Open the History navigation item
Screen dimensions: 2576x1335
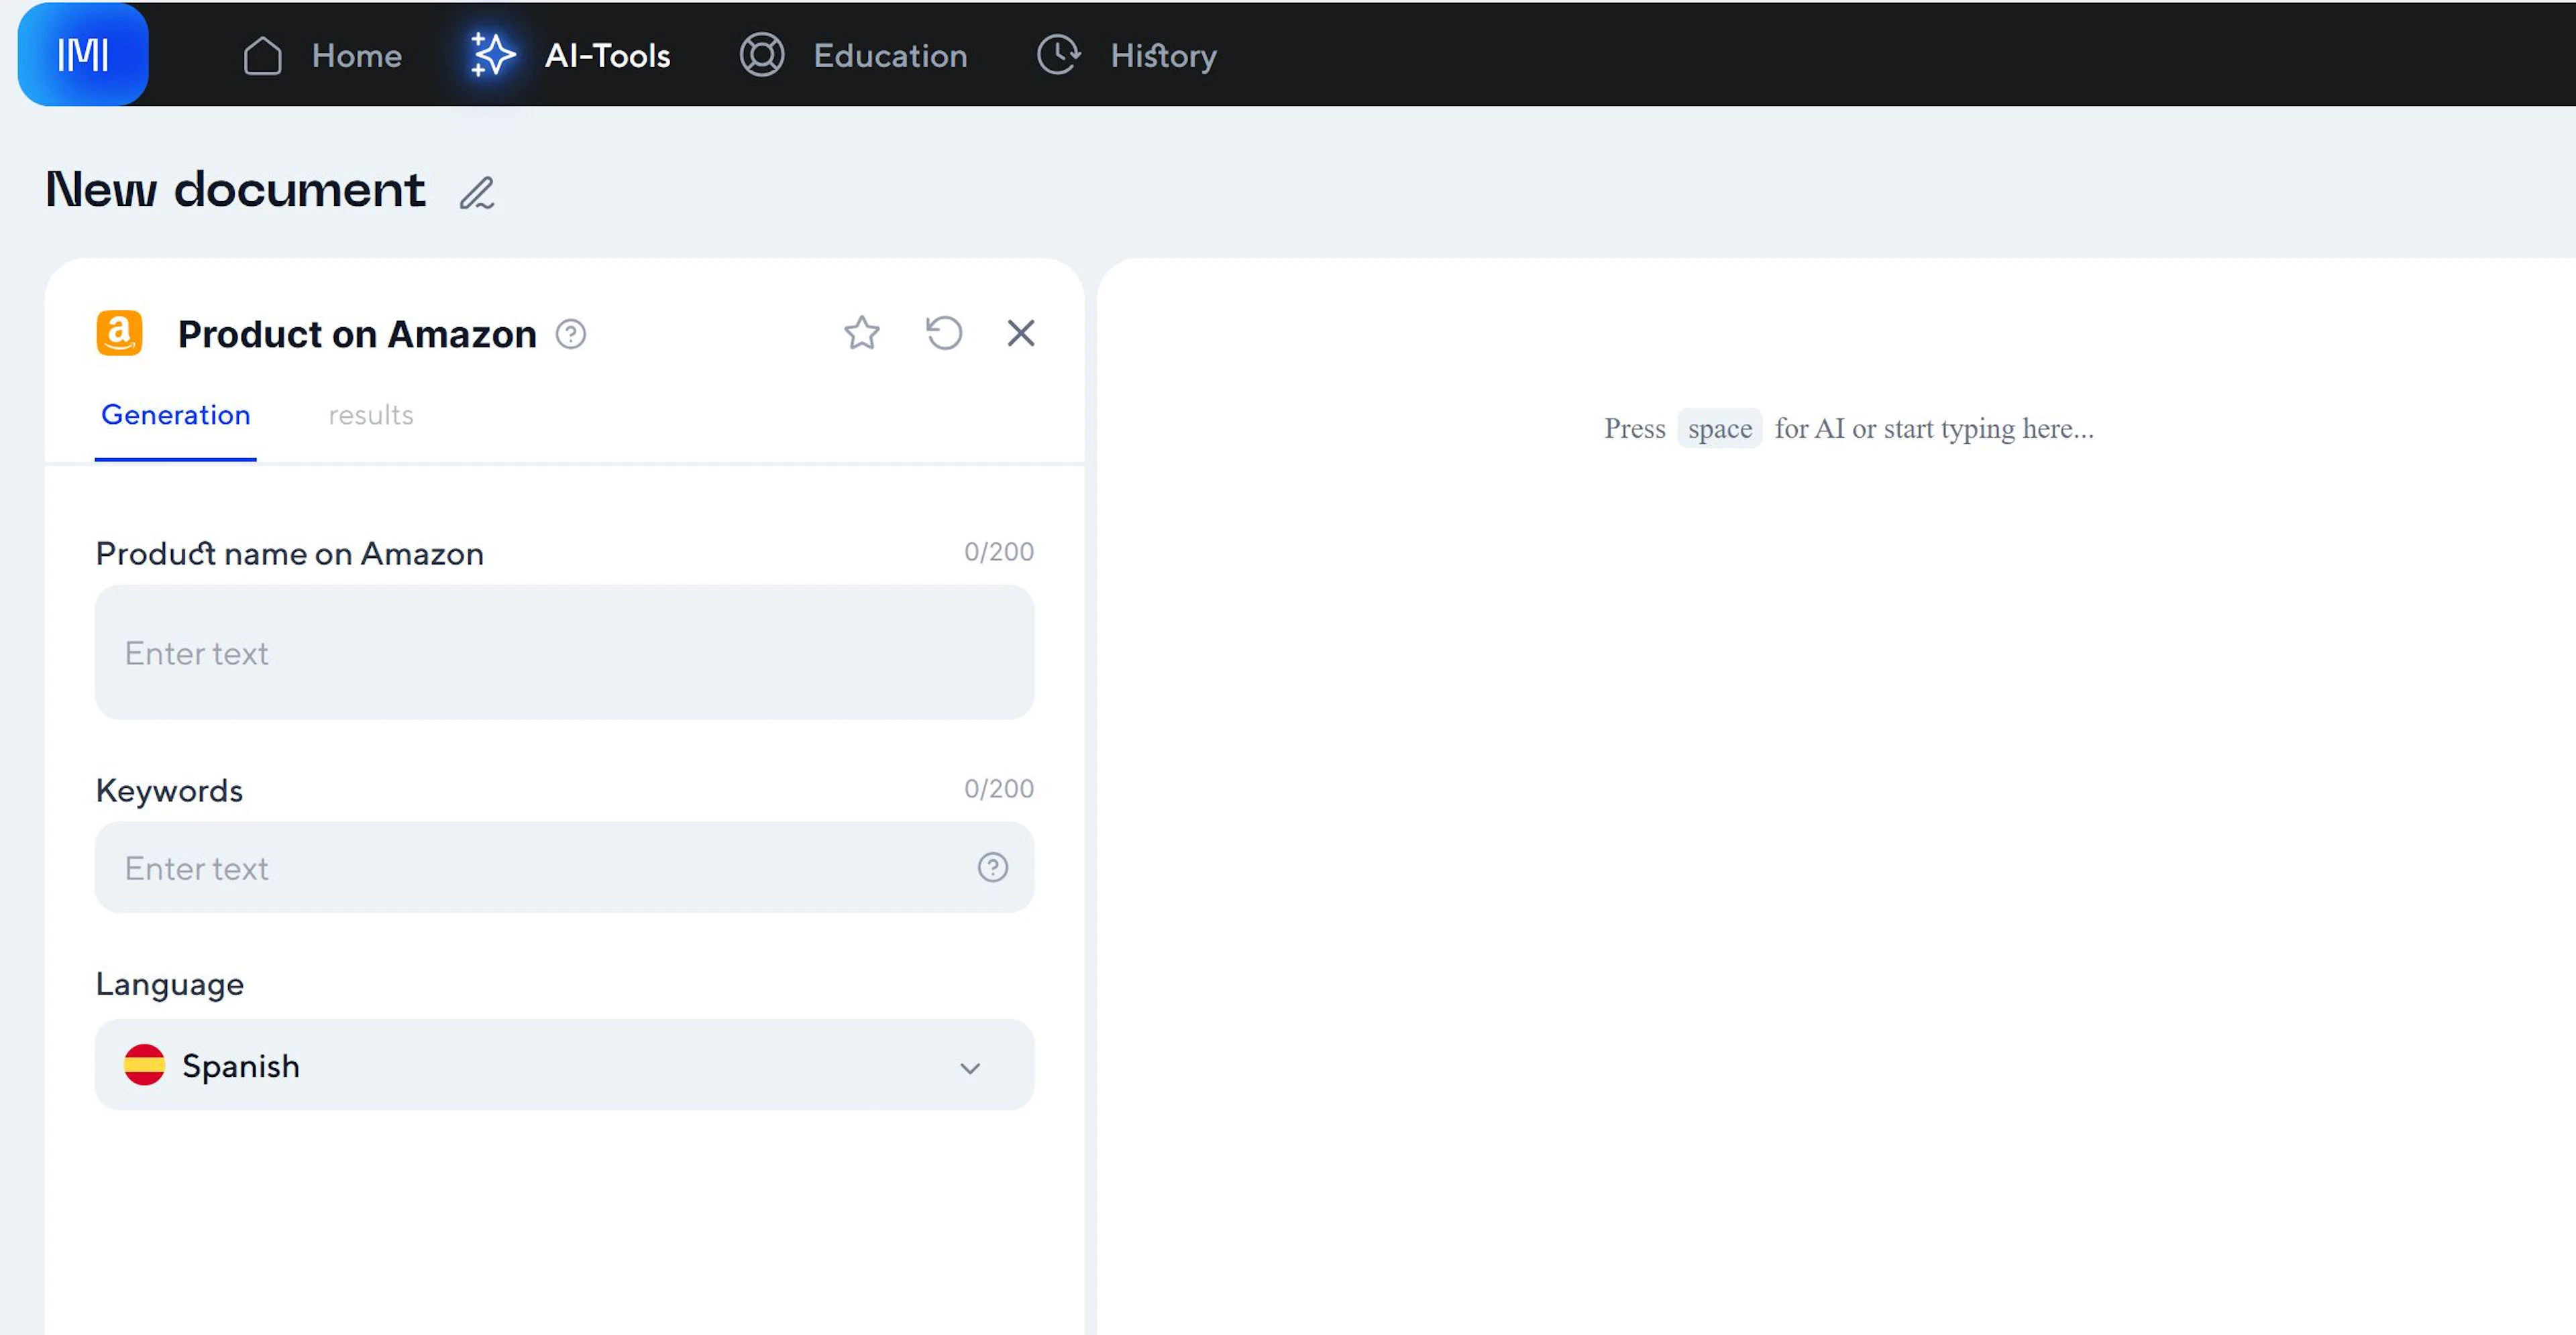pos(1162,56)
